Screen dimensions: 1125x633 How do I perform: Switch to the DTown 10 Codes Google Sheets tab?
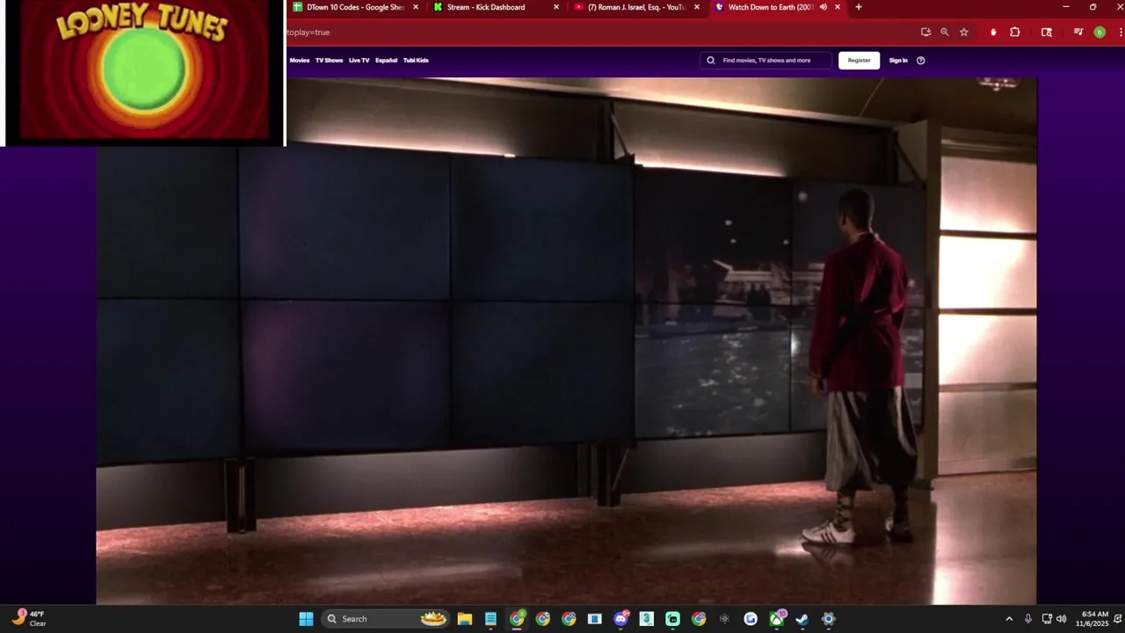pyautogui.click(x=356, y=7)
